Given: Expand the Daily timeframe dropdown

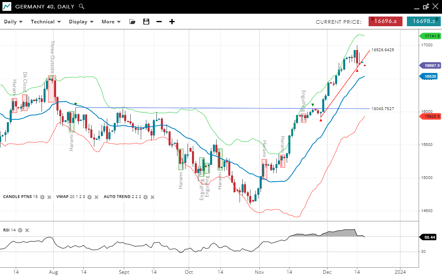Looking at the screenshot, I should 13,22.
